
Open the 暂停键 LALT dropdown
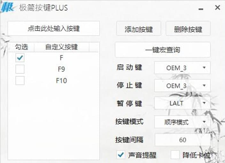coord(182,103)
